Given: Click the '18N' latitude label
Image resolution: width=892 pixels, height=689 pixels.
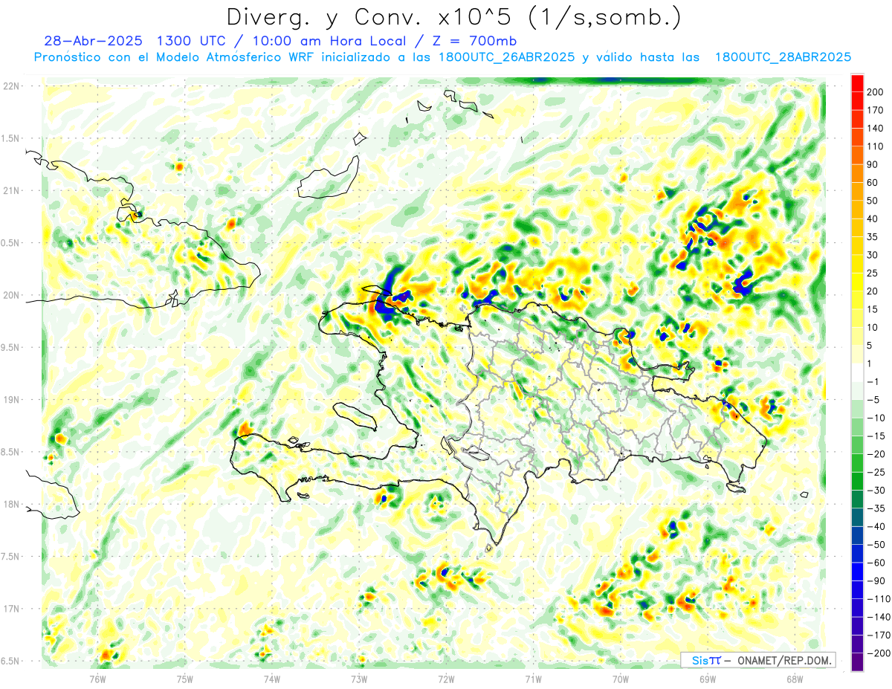Looking at the screenshot, I should point(11,505).
